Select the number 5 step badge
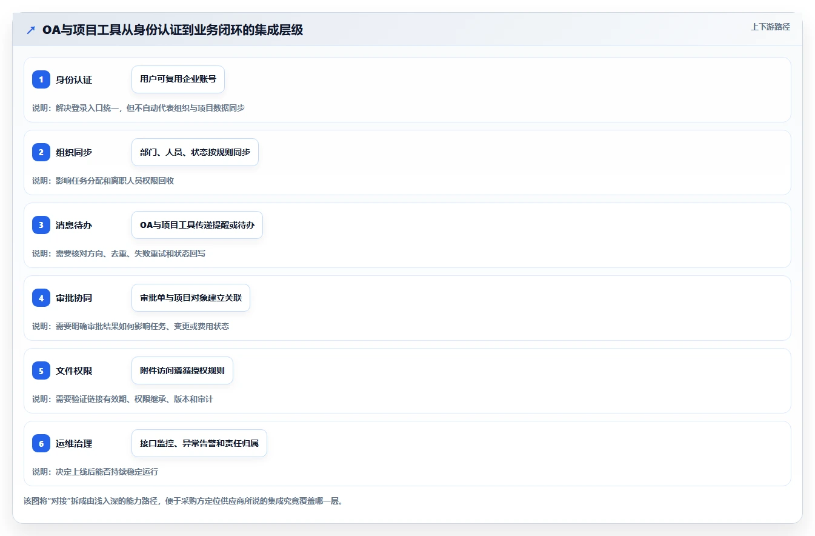 (41, 370)
